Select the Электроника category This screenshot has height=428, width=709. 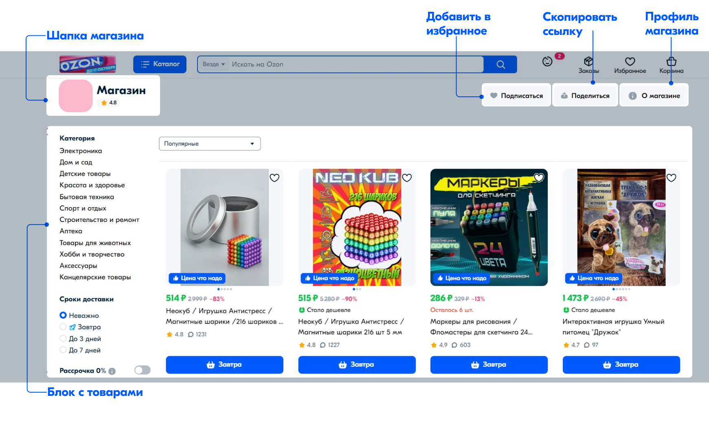[x=81, y=151]
